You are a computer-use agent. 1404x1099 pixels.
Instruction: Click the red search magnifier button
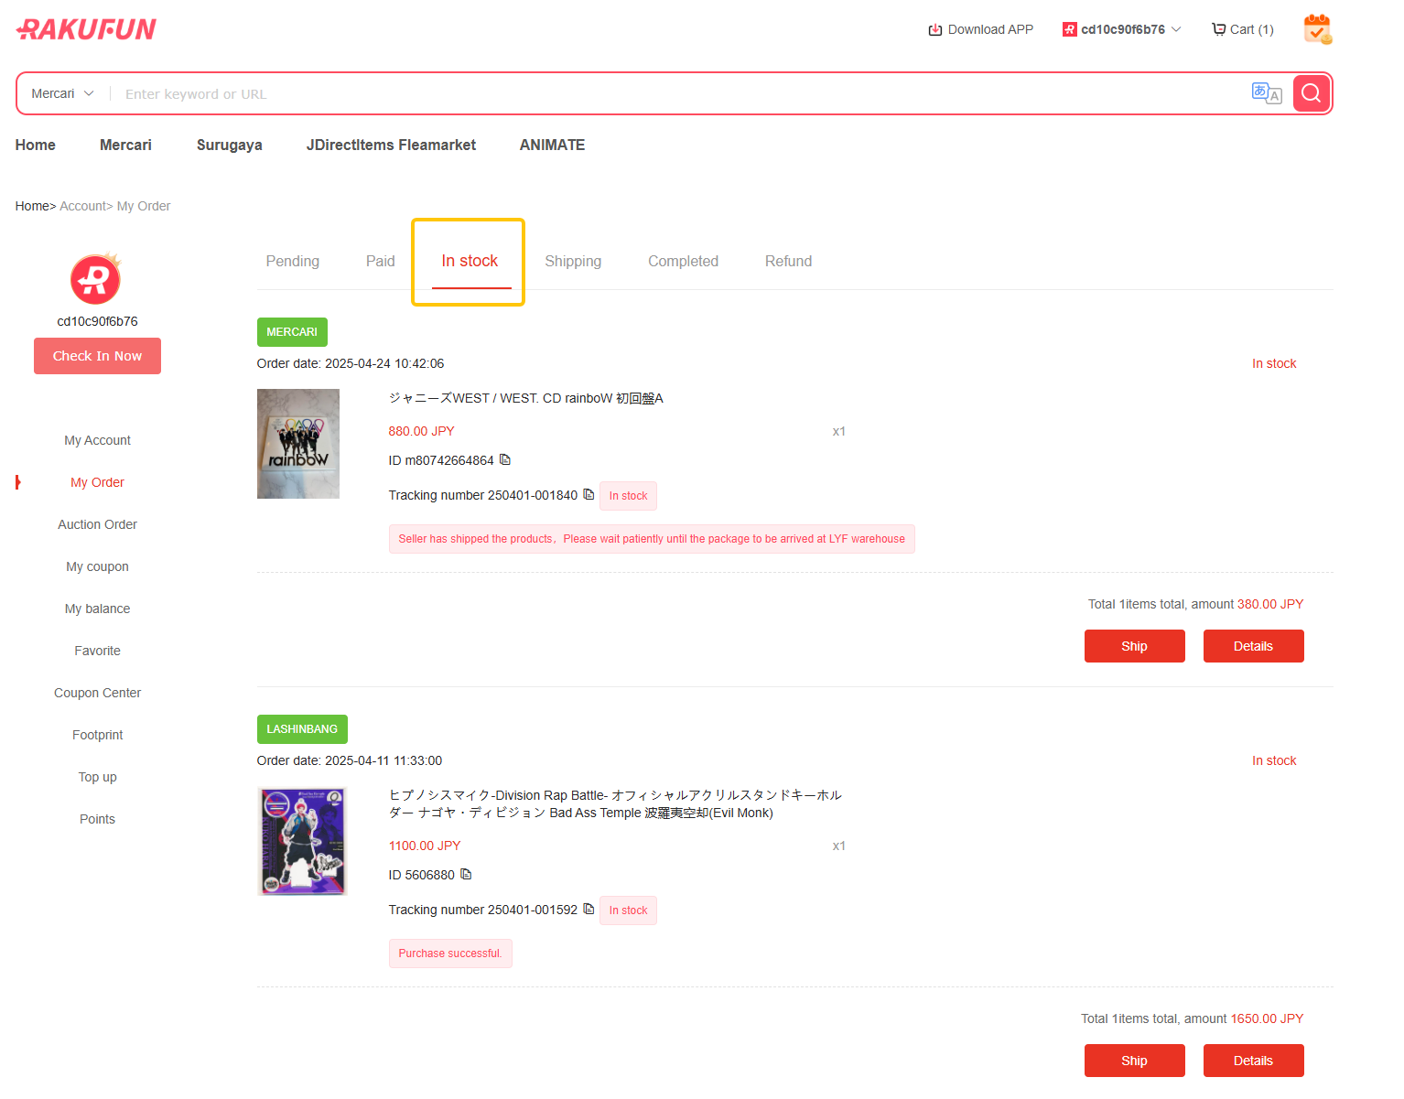[1312, 93]
